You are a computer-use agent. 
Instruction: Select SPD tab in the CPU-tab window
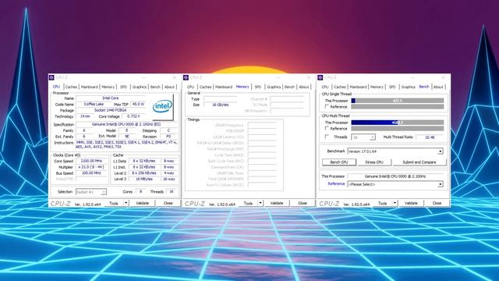coord(123,87)
